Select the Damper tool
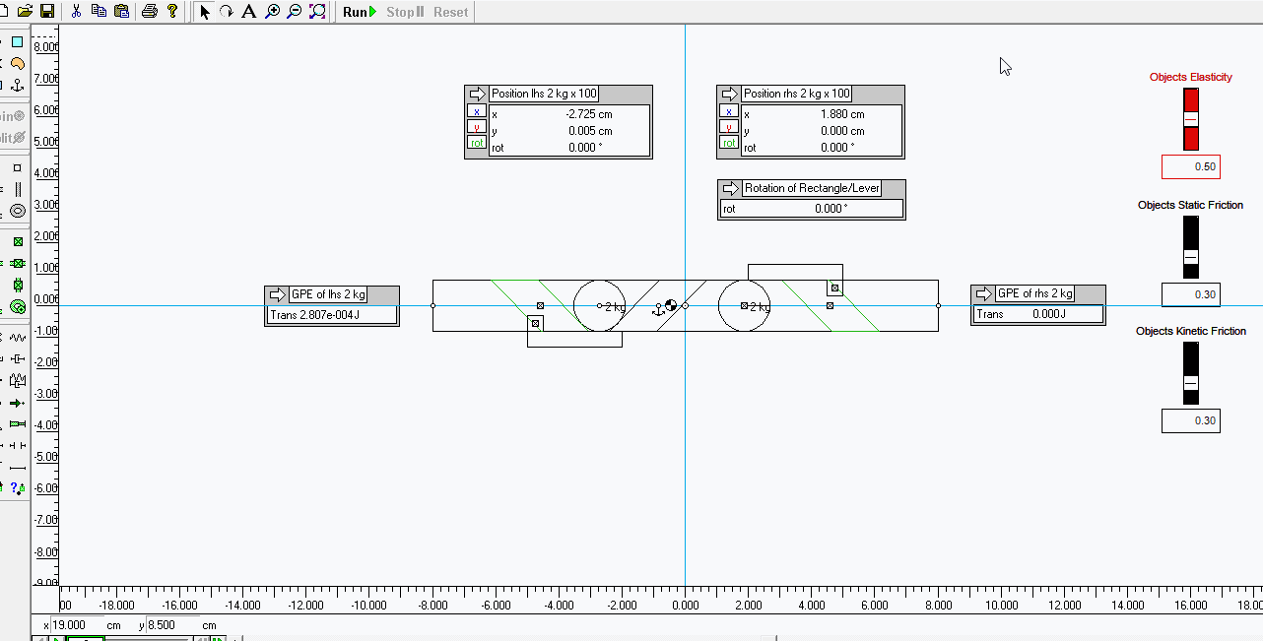The height and width of the screenshot is (641, 1263). 18,358
